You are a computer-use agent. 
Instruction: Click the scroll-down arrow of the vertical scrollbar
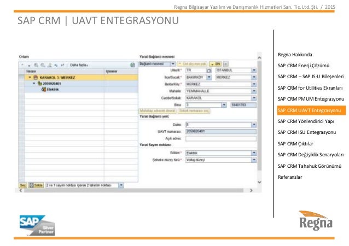coord(259,182)
